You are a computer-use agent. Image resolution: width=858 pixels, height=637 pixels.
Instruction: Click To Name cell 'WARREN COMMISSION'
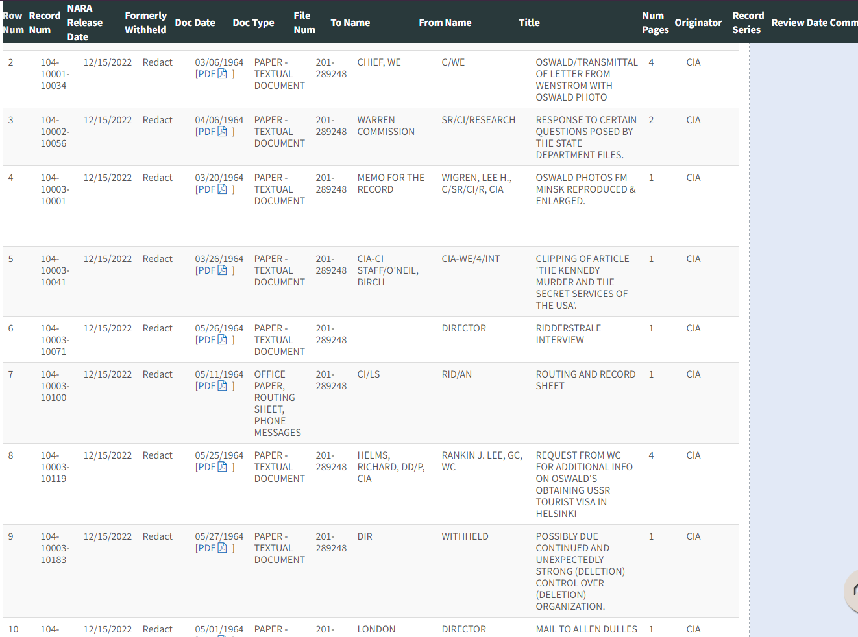click(x=386, y=126)
